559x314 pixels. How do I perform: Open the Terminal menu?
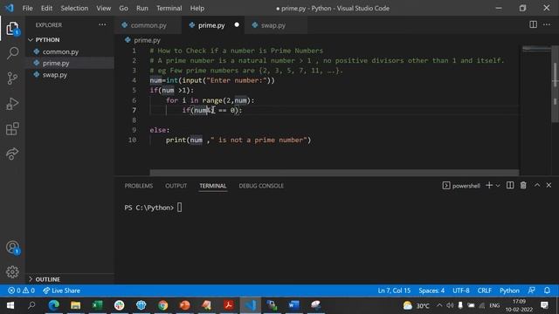(169, 8)
